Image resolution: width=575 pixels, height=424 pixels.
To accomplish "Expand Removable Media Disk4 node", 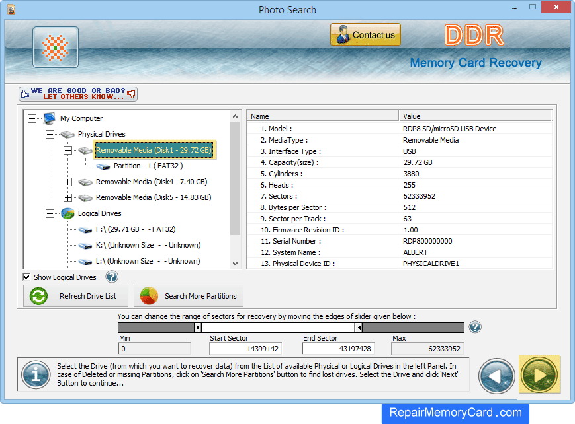I will [67, 182].
